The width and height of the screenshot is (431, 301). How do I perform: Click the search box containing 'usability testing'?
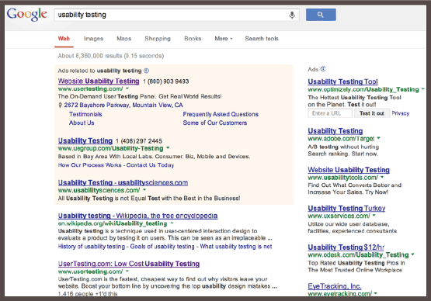[176, 15]
